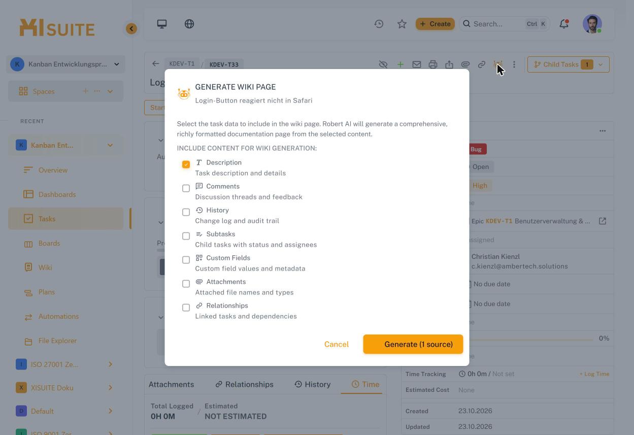Screen dimensions: 634x435
Task: Click the green plus add icon
Action: [401, 64]
